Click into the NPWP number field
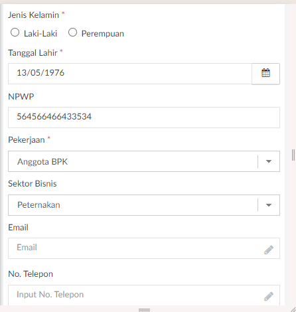 tap(144, 117)
